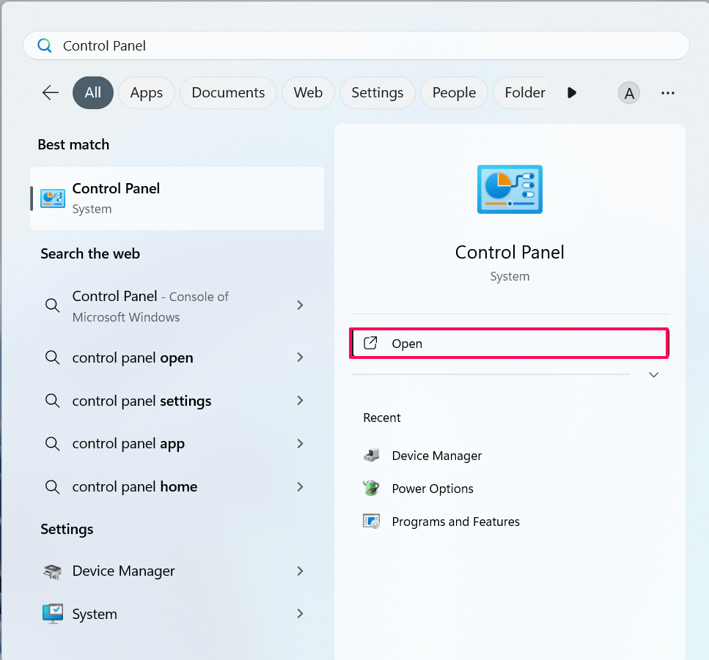Screen dimensions: 709x660
Task: Select the All filter tab
Action: pyautogui.click(x=92, y=92)
